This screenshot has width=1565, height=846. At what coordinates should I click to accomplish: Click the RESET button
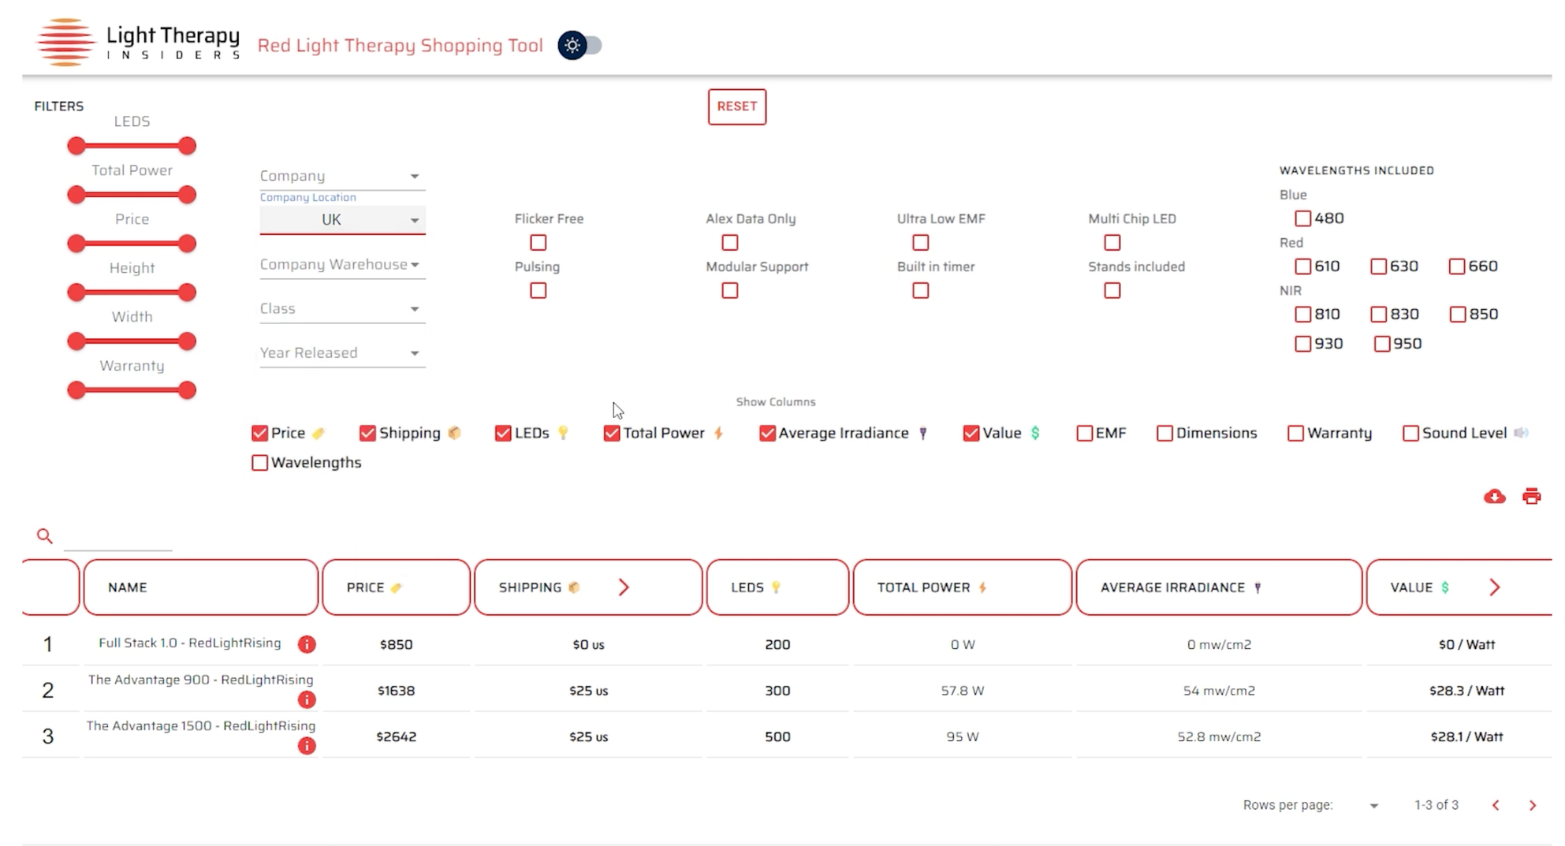(x=736, y=106)
